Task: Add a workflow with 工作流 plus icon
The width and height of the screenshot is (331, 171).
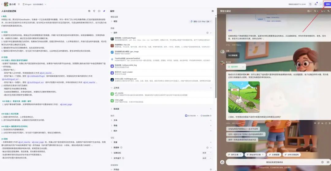Action: (x=211, y=88)
